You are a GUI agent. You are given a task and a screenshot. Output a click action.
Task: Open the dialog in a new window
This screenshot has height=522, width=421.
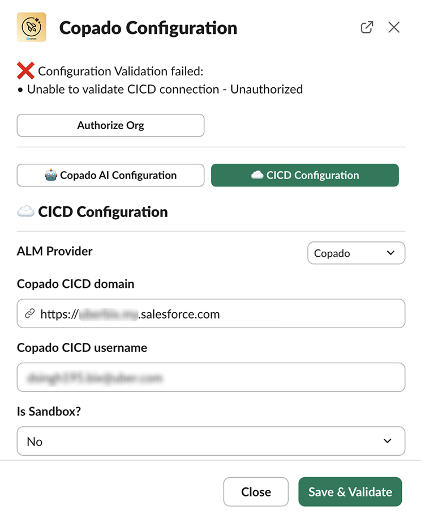point(367,27)
